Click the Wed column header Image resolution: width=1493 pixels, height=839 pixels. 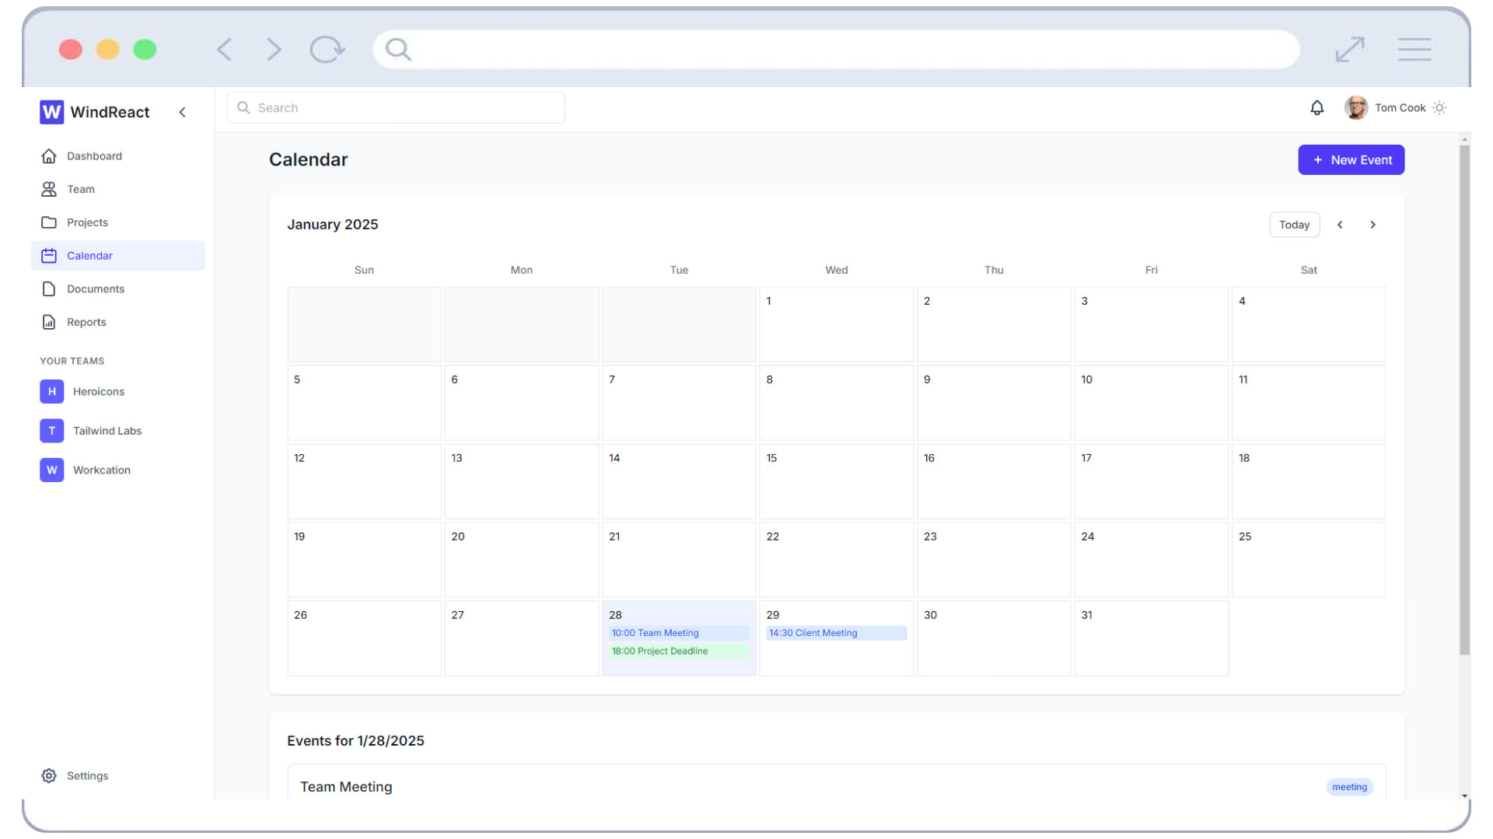click(x=836, y=271)
